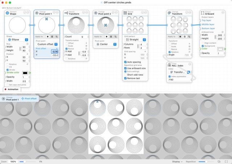
Task: Toggle Index expression checkbox
Action: [170, 76]
